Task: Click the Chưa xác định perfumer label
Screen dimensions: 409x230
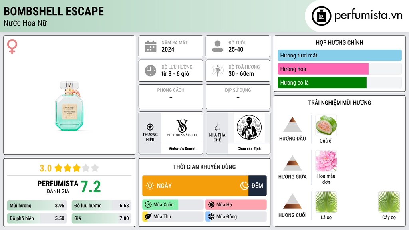Action: click(249, 149)
